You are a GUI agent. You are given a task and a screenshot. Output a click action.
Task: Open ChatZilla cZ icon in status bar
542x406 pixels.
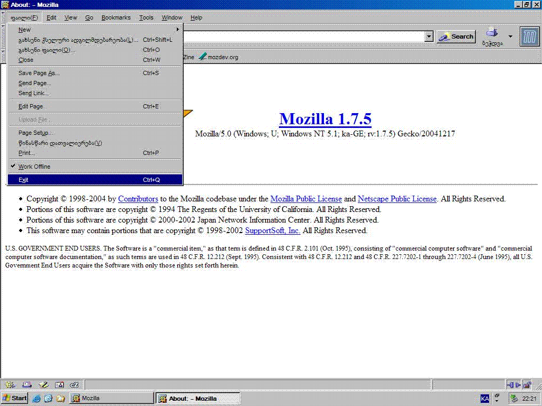pyautogui.click(x=74, y=385)
